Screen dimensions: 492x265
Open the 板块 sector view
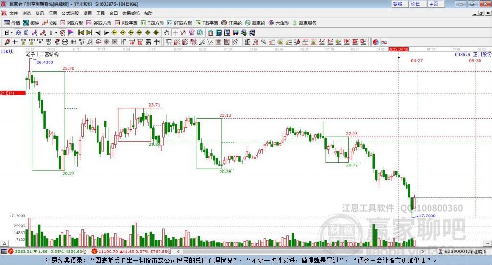click(31, 23)
